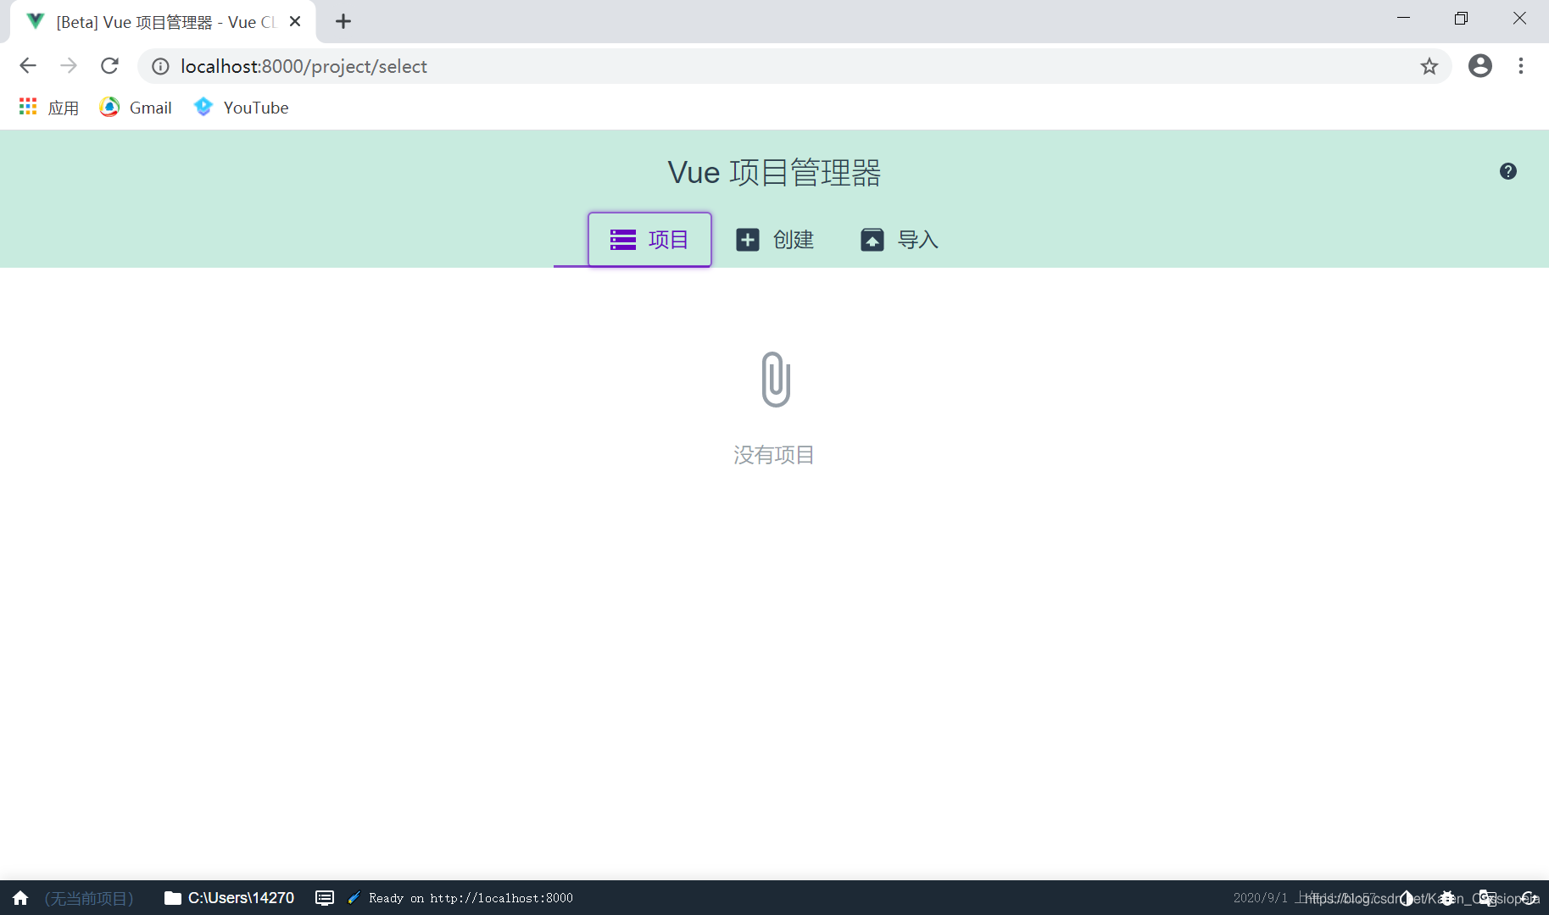1549x915 pixels.
Task: Toggle dark mode droplet icon
Action: (1407, 898)
